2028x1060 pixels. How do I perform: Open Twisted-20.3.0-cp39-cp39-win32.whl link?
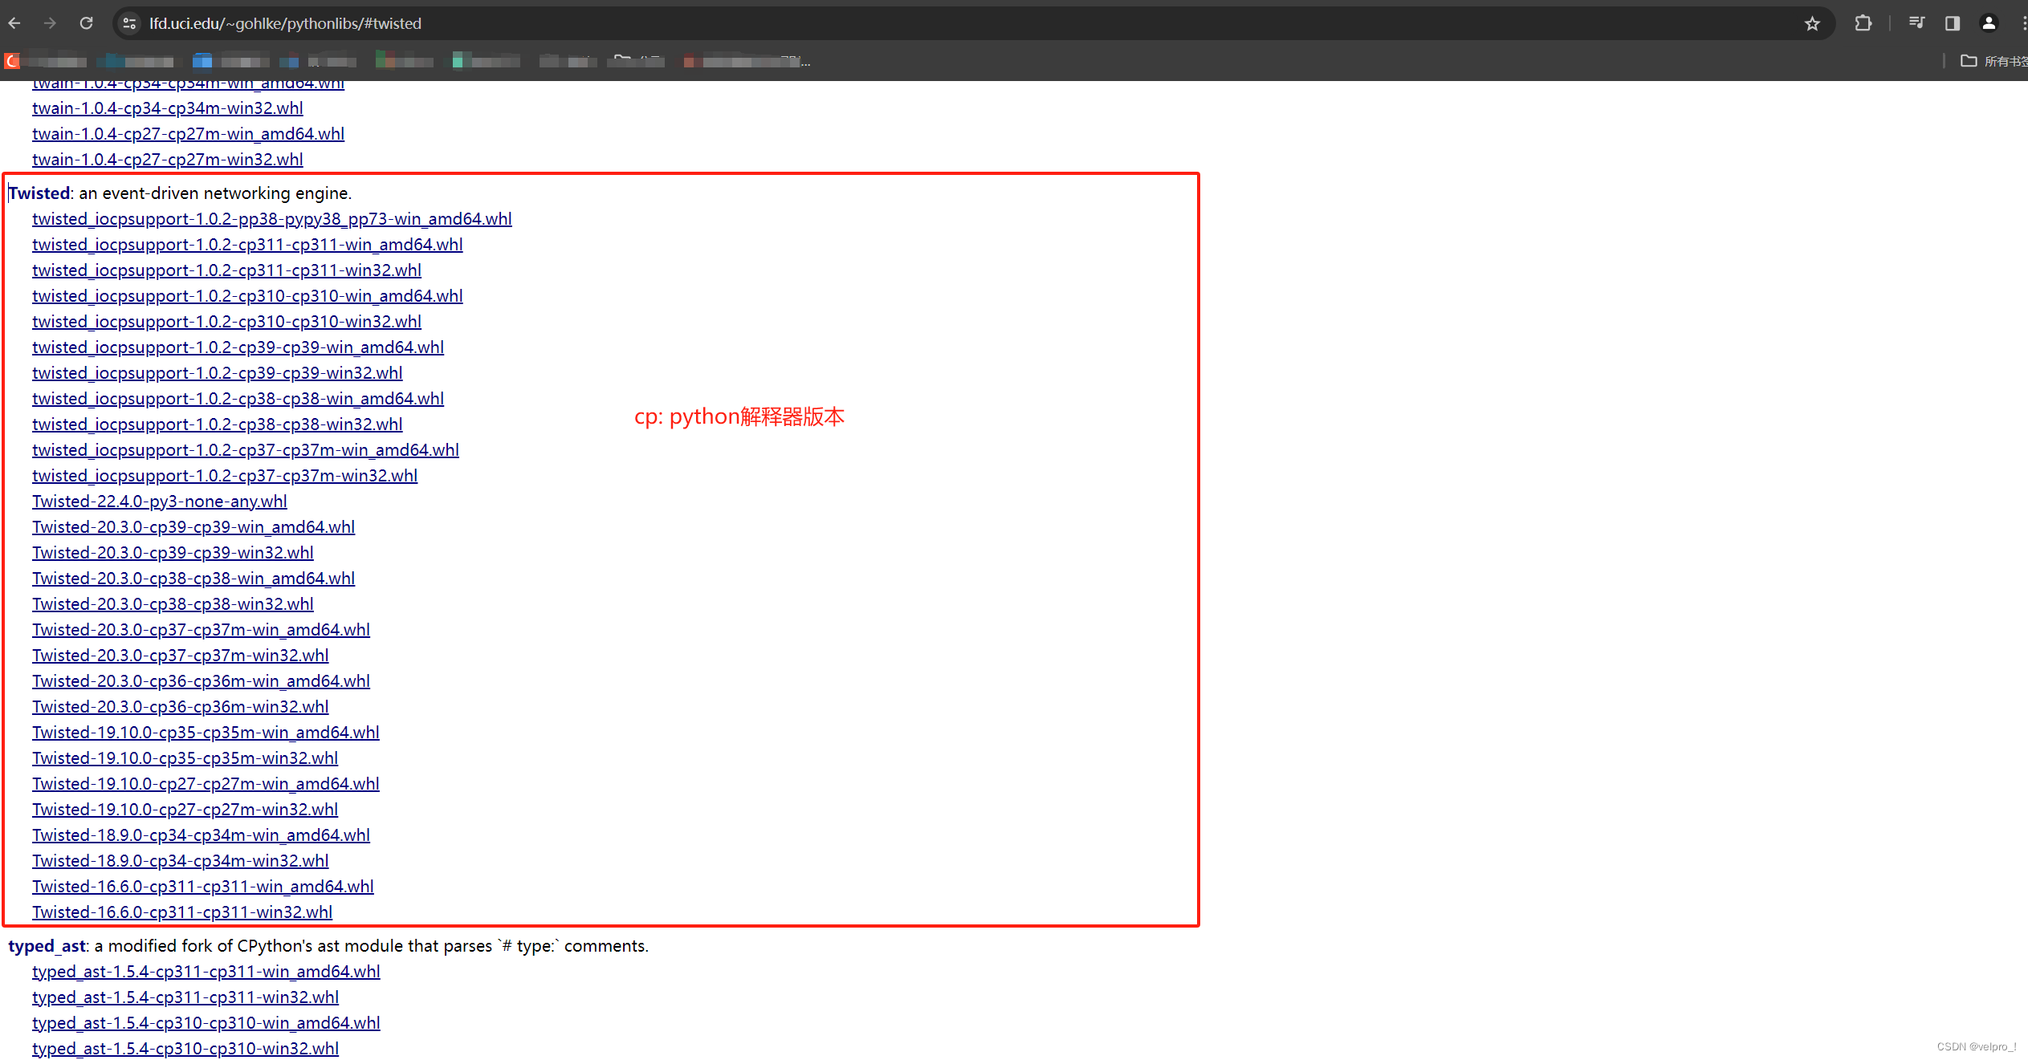[x=173, y=552]
